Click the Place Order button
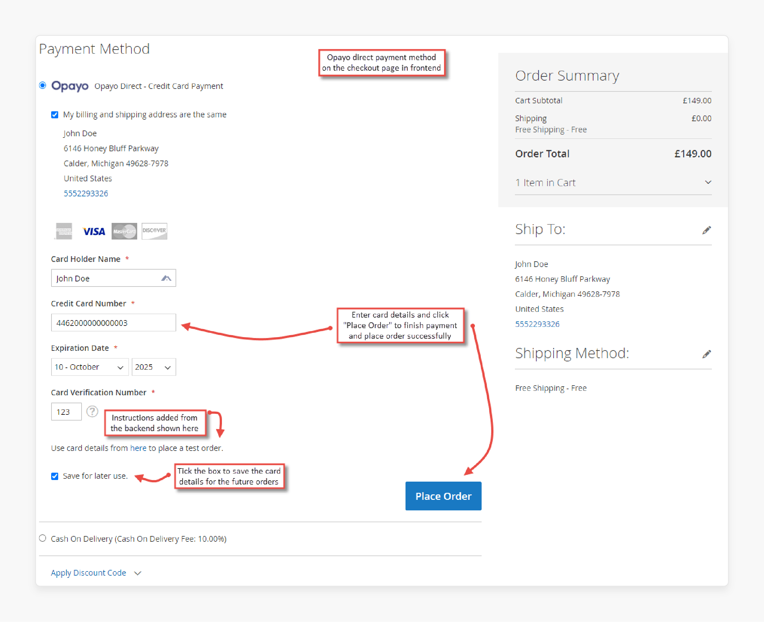764x622 pixels. click(x=443, y=496)
